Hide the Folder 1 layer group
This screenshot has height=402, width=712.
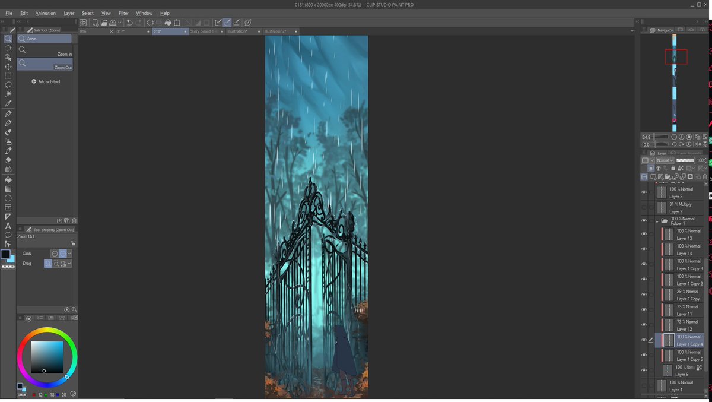(644, 221)
